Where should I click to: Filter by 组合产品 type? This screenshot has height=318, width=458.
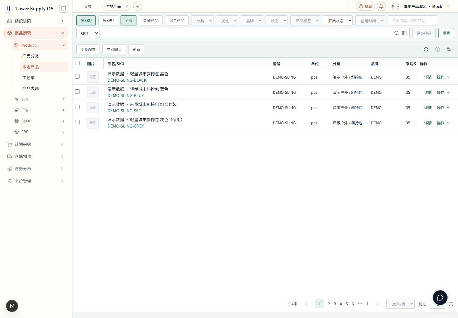point(177,20)
